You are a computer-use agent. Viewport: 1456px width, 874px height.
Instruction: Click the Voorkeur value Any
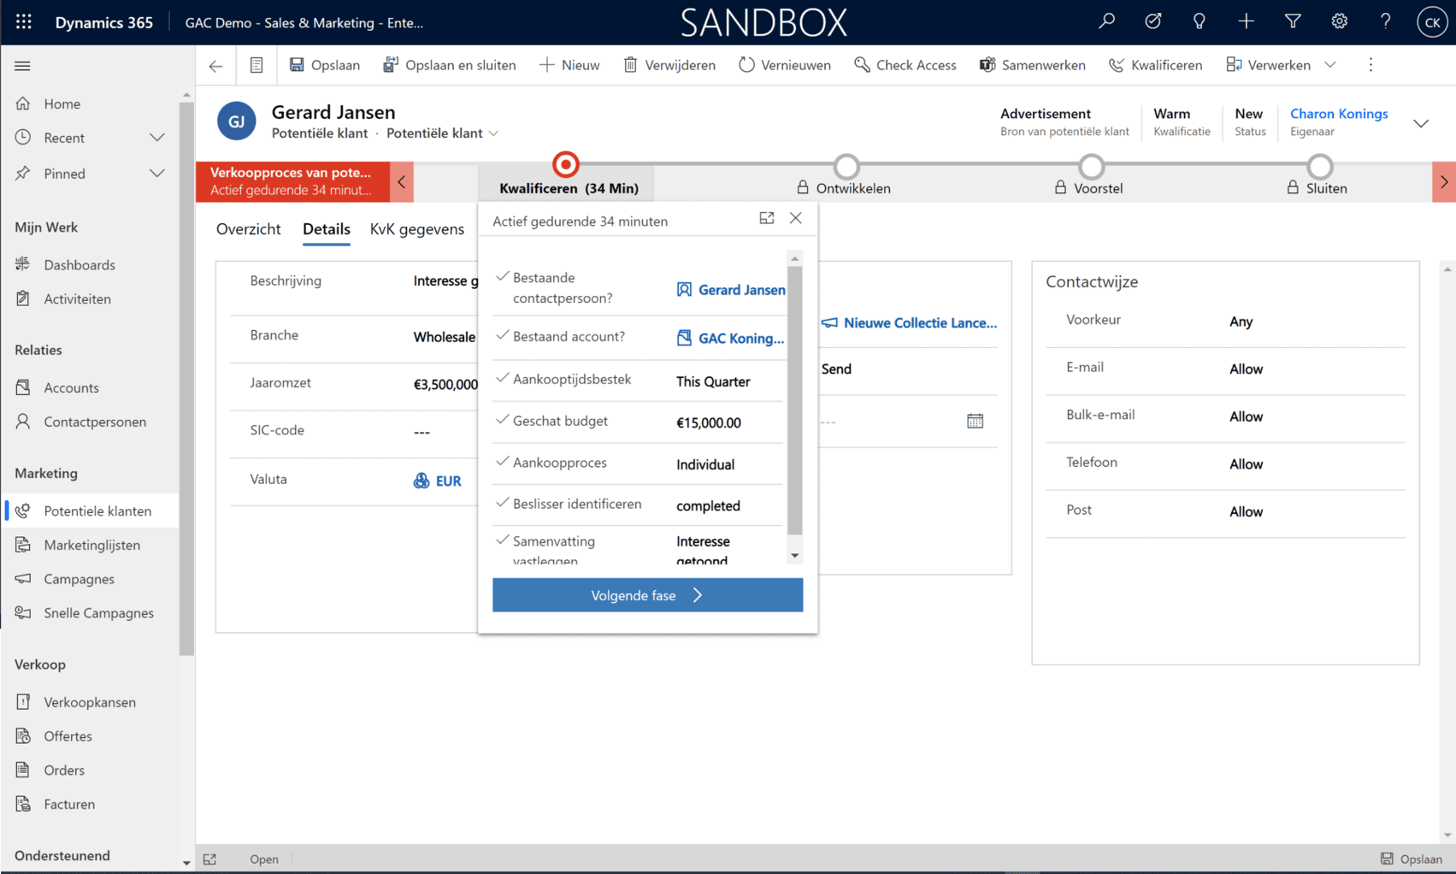[1241, 322]
